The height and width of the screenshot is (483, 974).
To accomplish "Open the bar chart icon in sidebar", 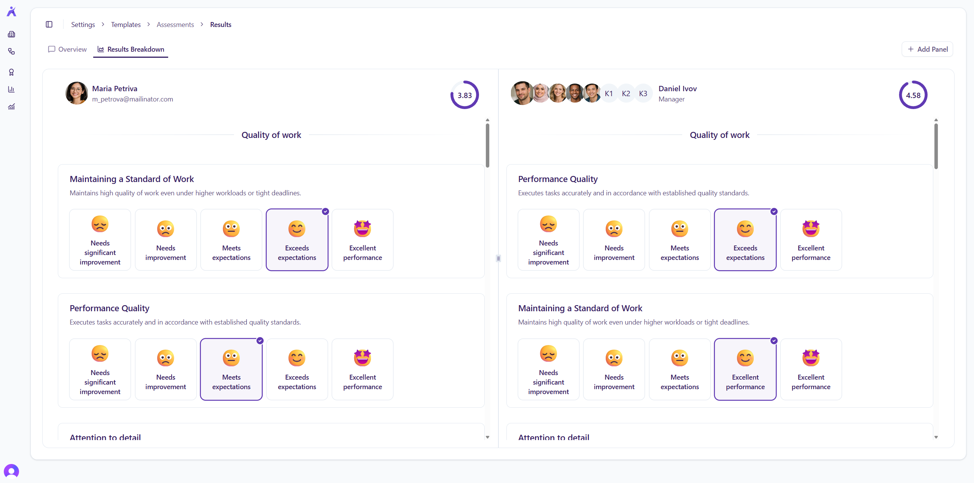I will pos(11,89).
